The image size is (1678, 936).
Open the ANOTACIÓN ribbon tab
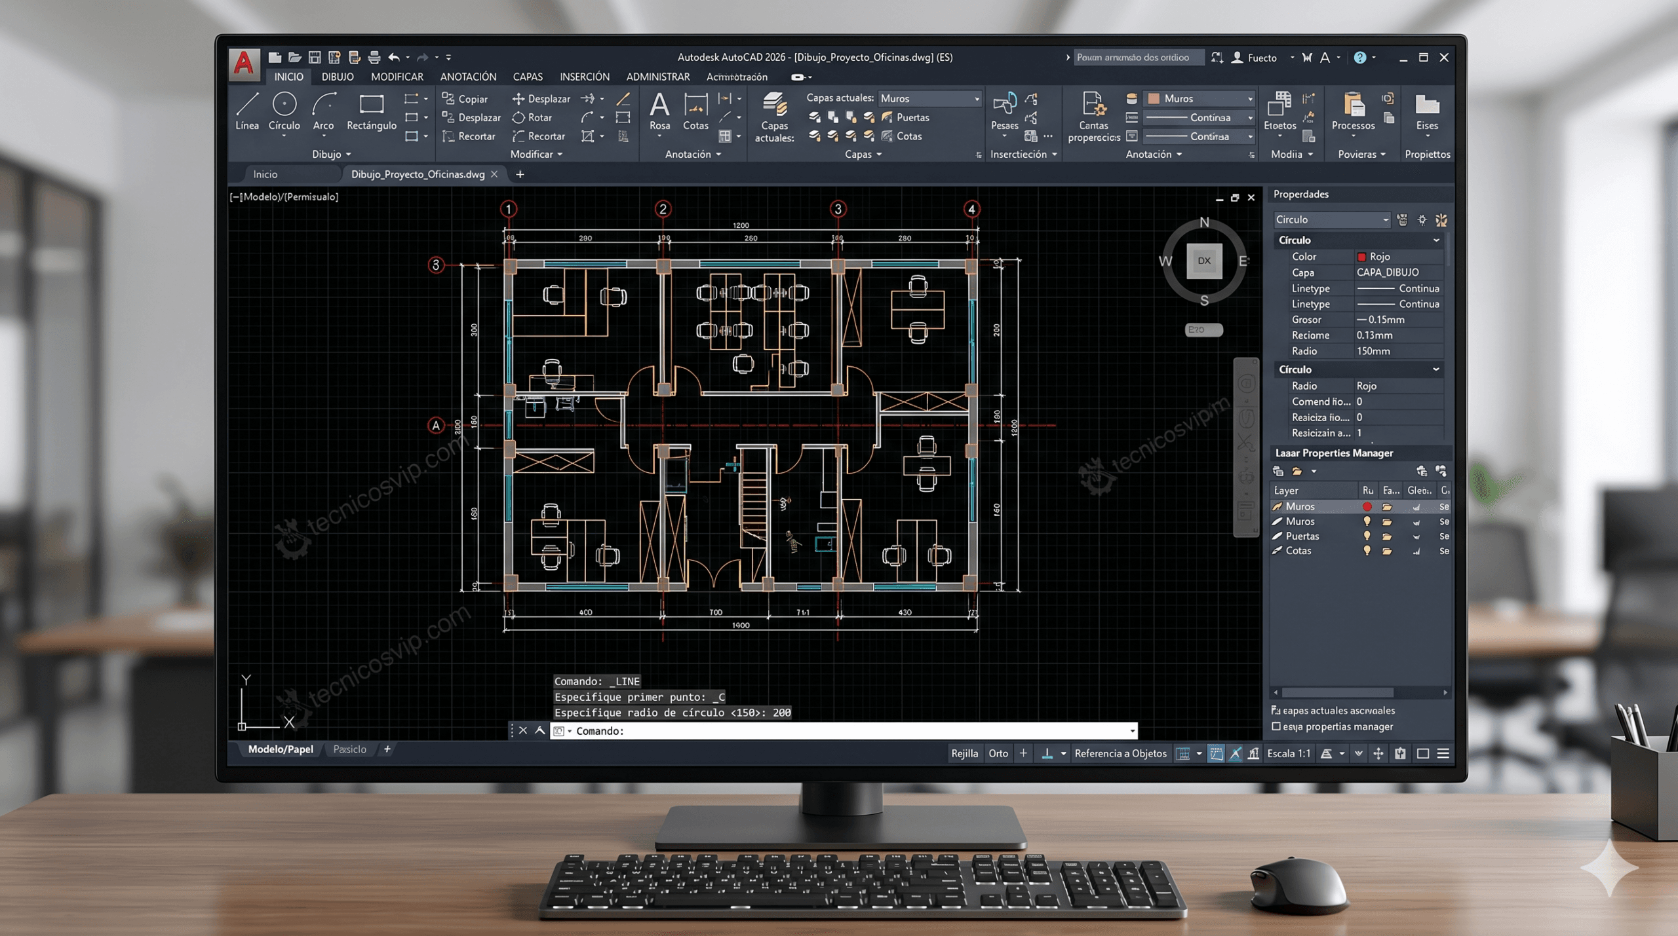pos(468,77)
